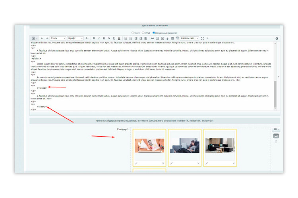Place cursor at #slider2# marker text
The image size is (298, 198).
(x=42, y=107)
